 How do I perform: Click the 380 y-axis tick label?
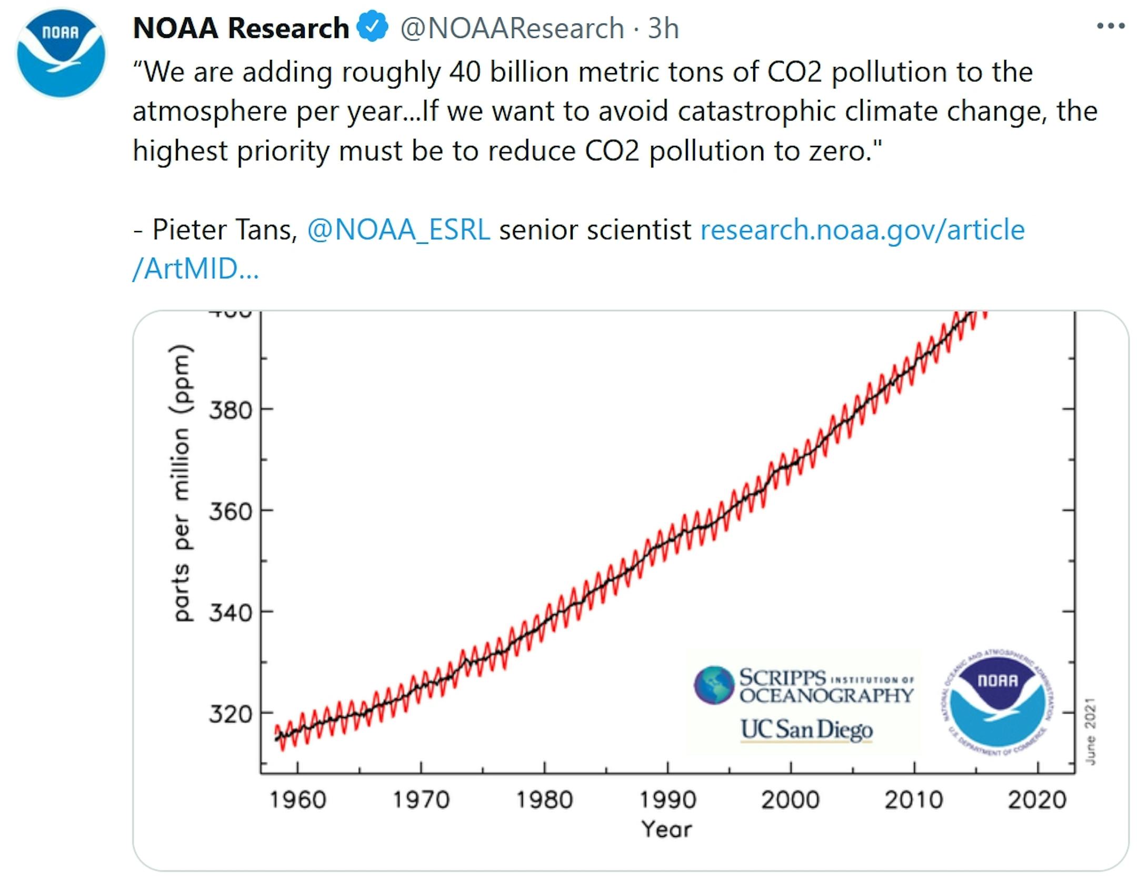click(231, 410)
